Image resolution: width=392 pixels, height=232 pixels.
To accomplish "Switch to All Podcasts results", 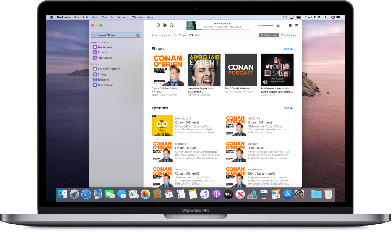I will [269, 35].
